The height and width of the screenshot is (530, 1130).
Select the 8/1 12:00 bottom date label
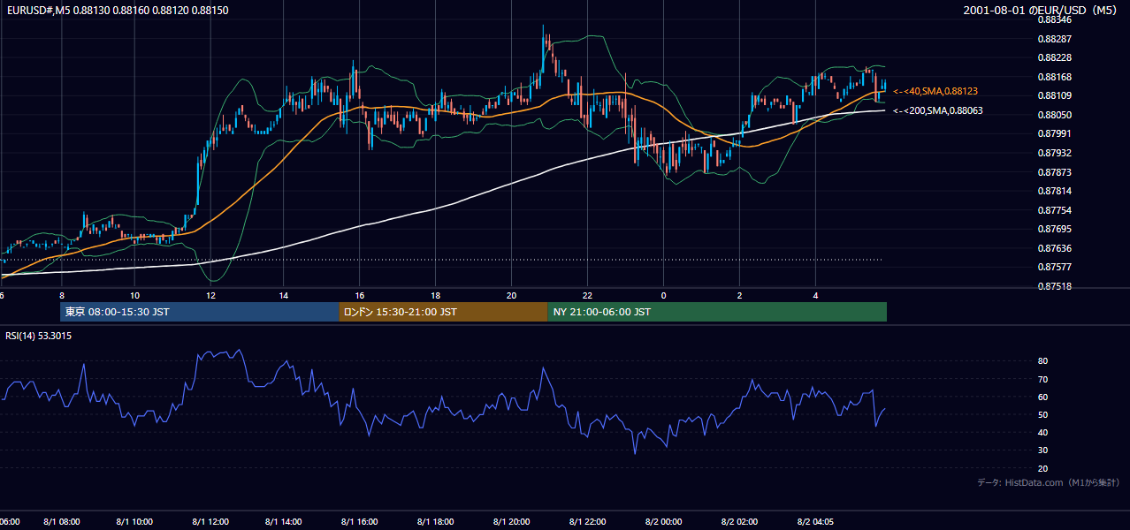click(211, 522)
